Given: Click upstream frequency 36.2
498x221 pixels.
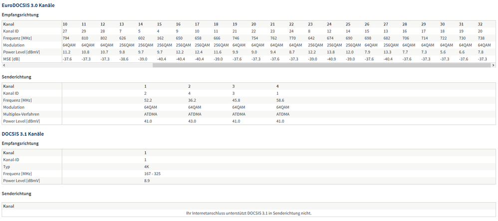Looking at the screenshot, I should [x=192, y=100].
